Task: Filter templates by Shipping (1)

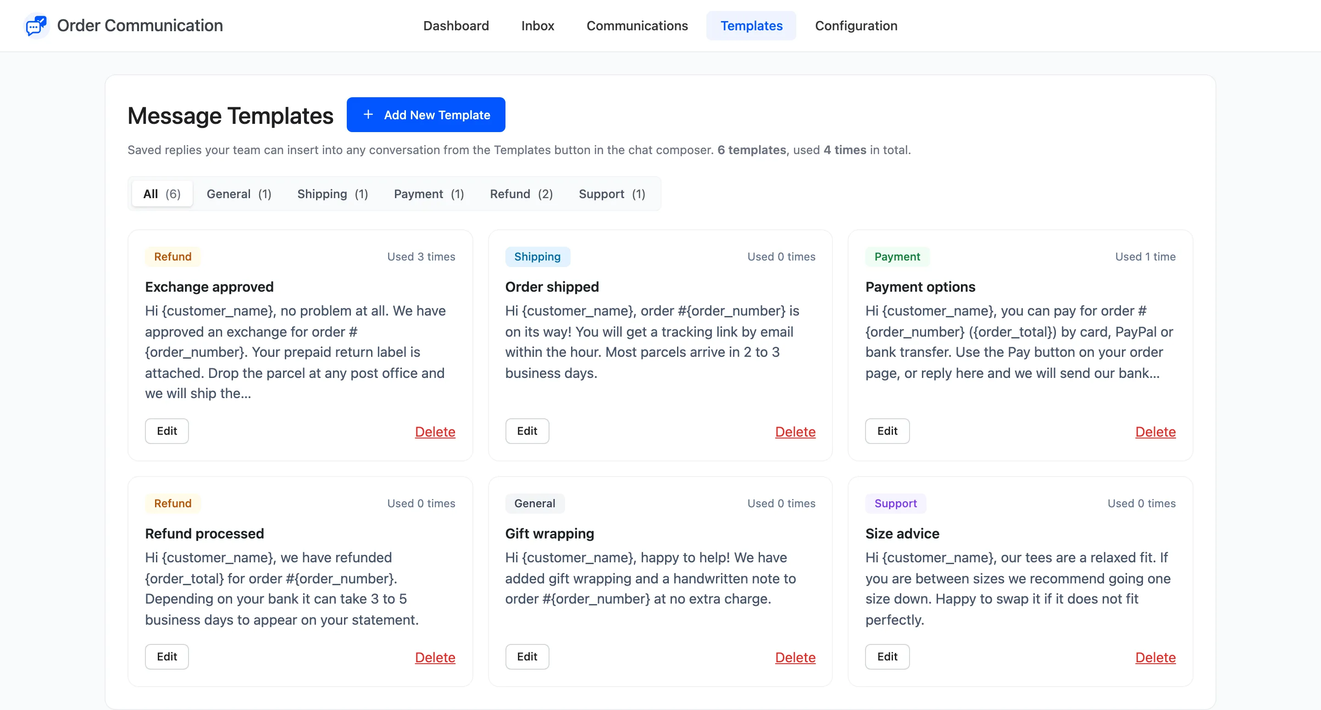Action: 333,194
